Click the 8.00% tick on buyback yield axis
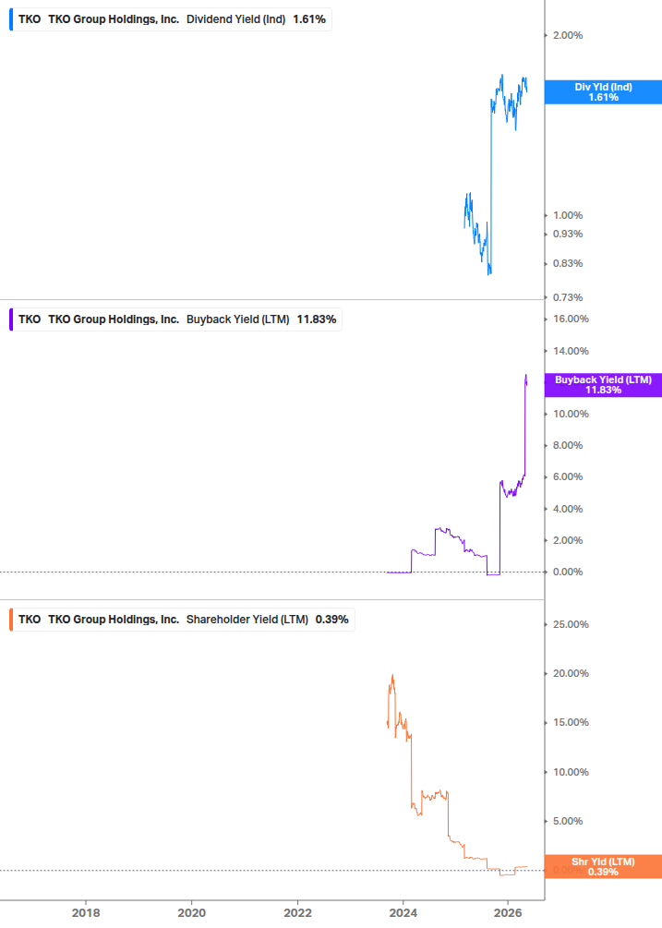The image size is (662, 928). coord(568,446)
